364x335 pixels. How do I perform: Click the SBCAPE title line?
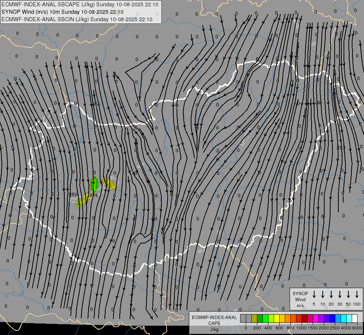coord(80,4)
